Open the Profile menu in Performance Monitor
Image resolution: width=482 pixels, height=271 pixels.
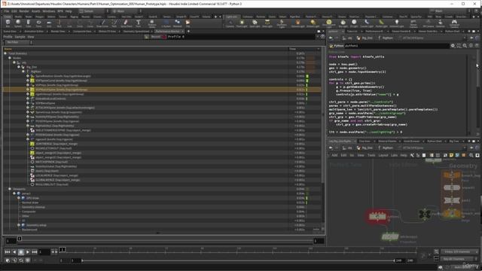point(8,37)
